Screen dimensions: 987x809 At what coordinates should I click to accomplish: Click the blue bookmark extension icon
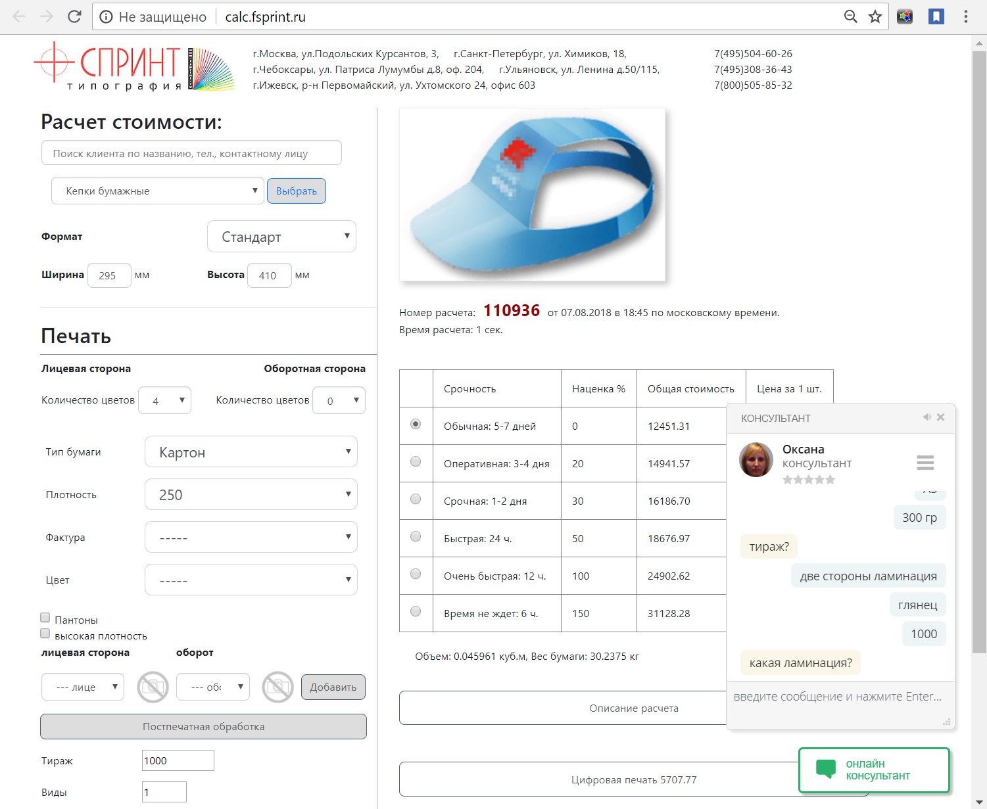pyautogui.click(x=936, y=16)
